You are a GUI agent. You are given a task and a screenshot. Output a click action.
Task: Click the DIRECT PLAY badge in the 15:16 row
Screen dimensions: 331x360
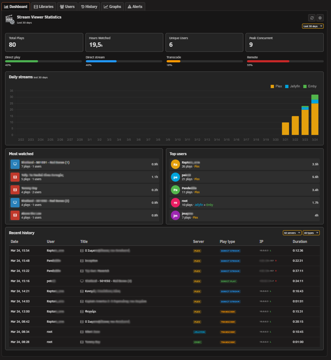click(228, 281)
